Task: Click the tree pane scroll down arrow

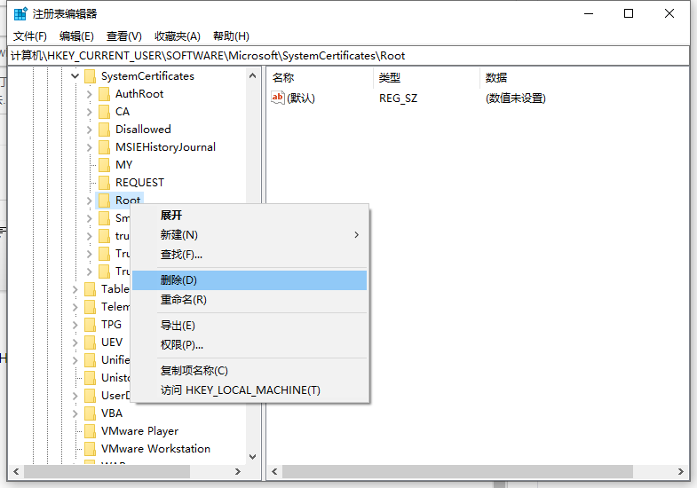Action: point(253,457)
